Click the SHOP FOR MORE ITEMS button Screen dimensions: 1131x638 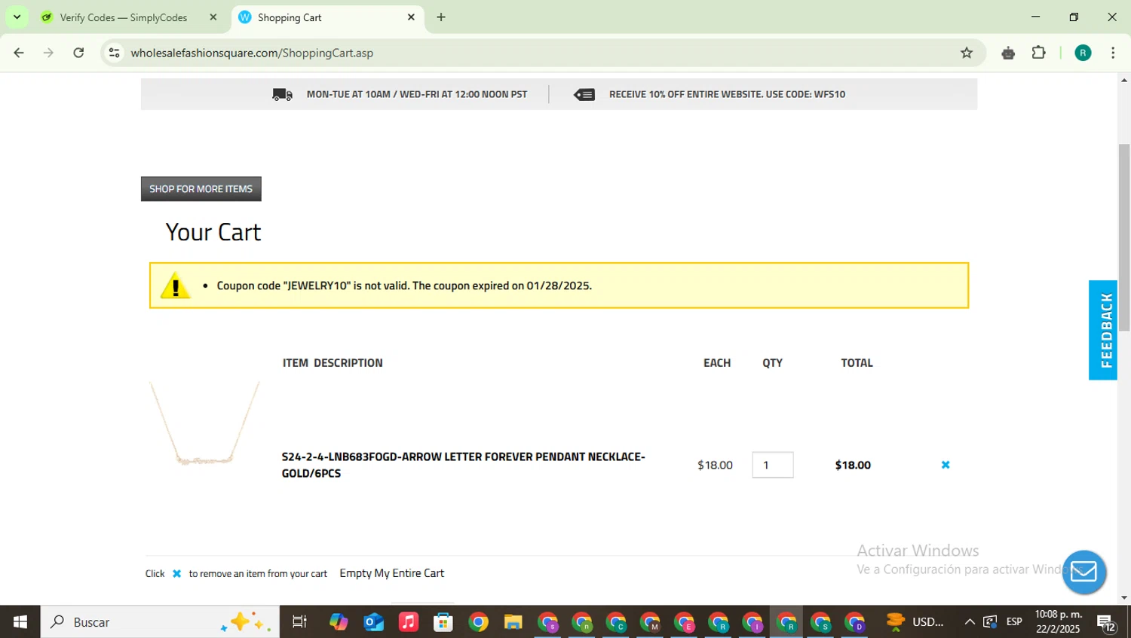tap(201, 189)
